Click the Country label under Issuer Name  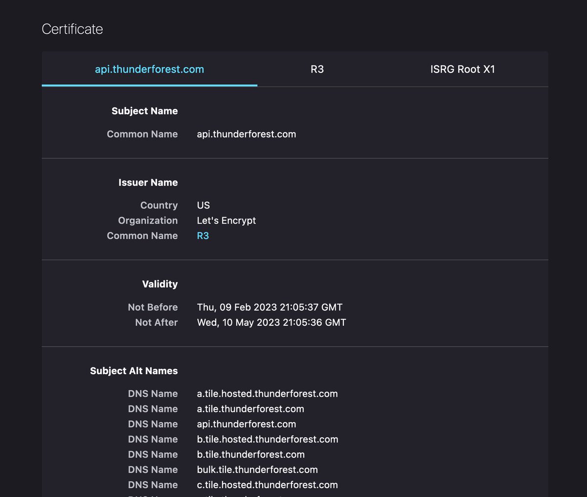pos(159,205)
